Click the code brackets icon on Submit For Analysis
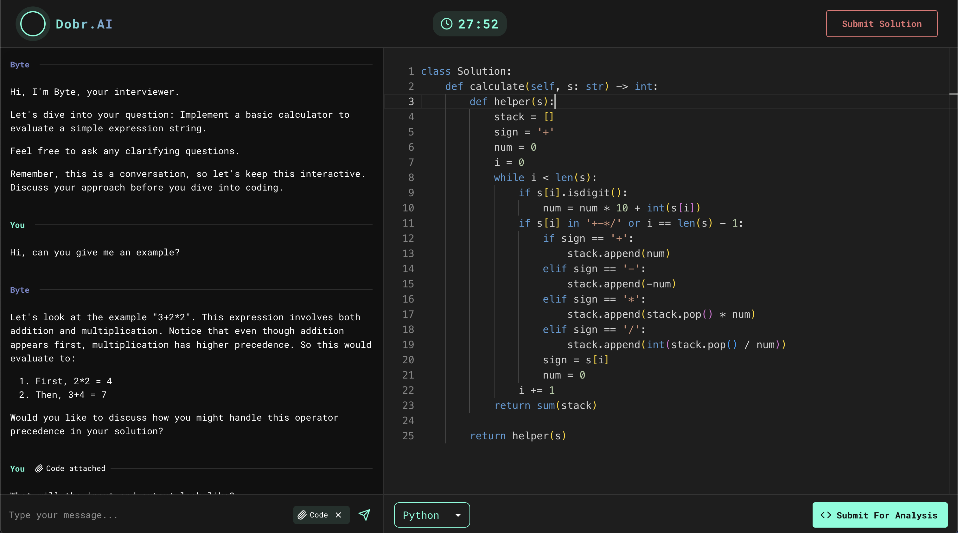This screenshot has width=958, height=533. pos(826,515)
